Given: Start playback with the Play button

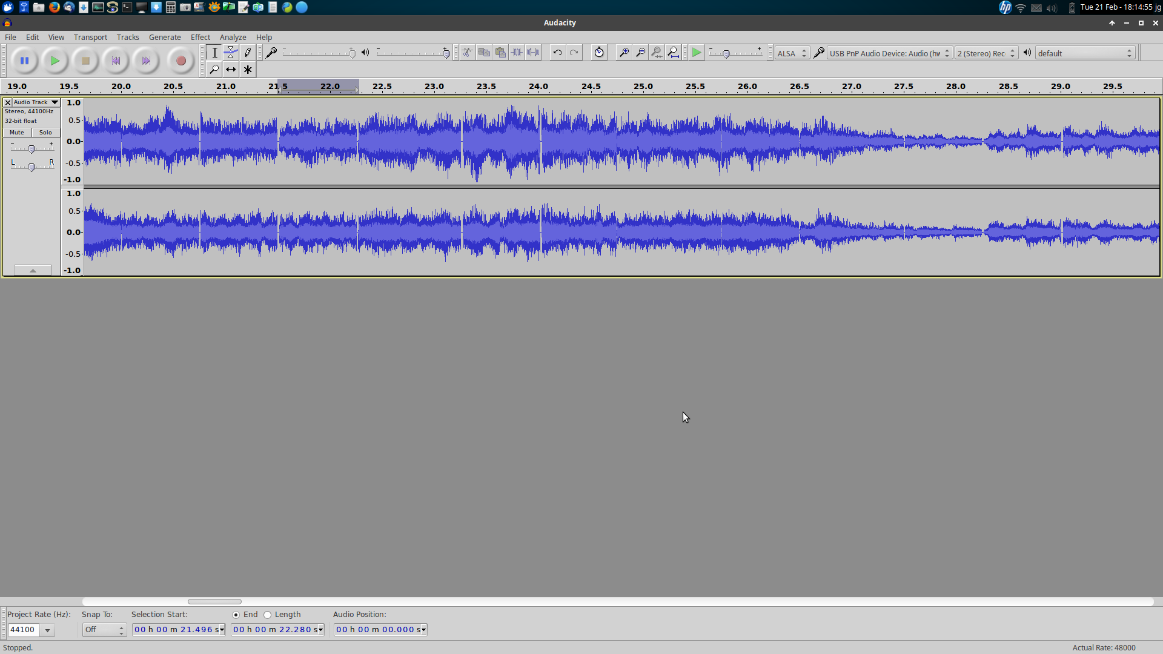Looking at the screenshot, I should (x=55, y=61).
